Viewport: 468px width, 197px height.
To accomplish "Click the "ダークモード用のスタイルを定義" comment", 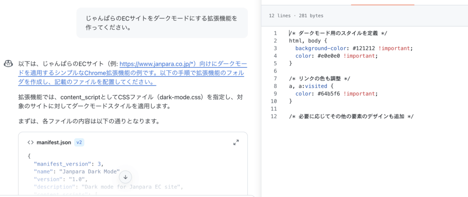I will coord(338,33).
